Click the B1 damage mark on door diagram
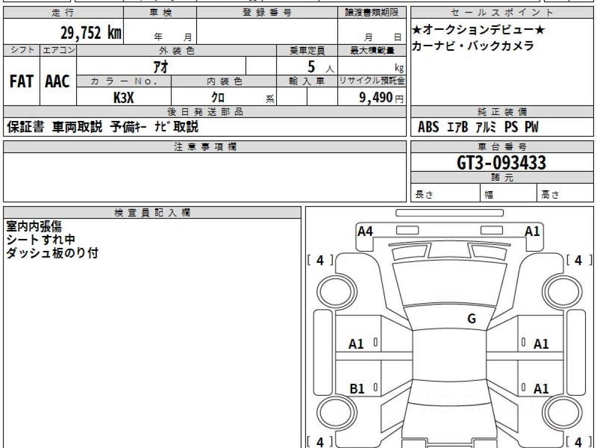Viewport: 597px width, 448px height. point(357,389)
